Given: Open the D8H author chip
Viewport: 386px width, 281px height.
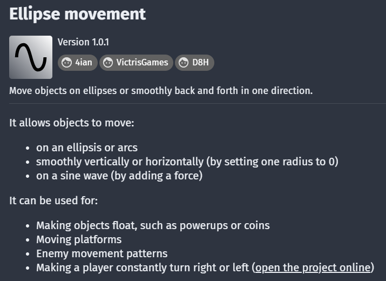Looking at the screenshot, I should pyautogui.click(x=194, y=63).
